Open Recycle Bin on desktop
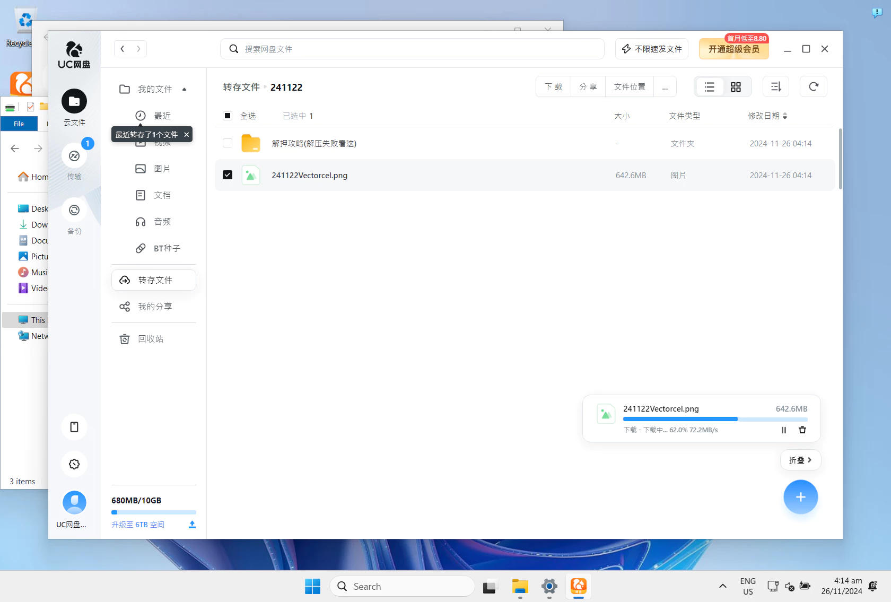The height and width of the screenshot is (602, 891). point(21,28)
